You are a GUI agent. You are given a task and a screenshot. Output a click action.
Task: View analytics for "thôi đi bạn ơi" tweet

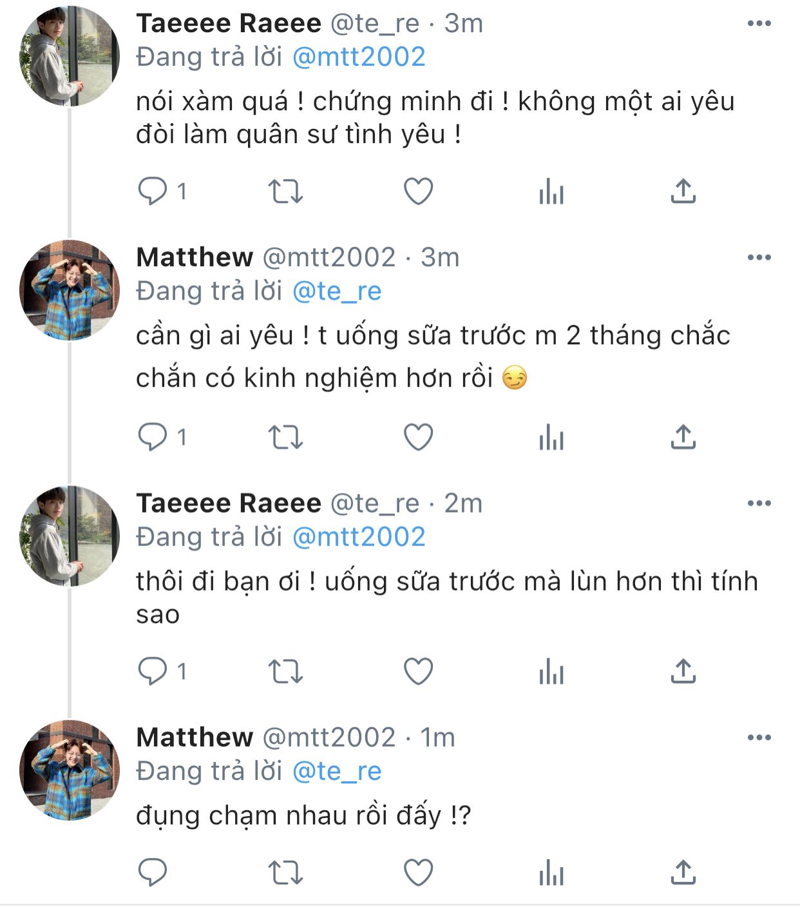point(551,672)
